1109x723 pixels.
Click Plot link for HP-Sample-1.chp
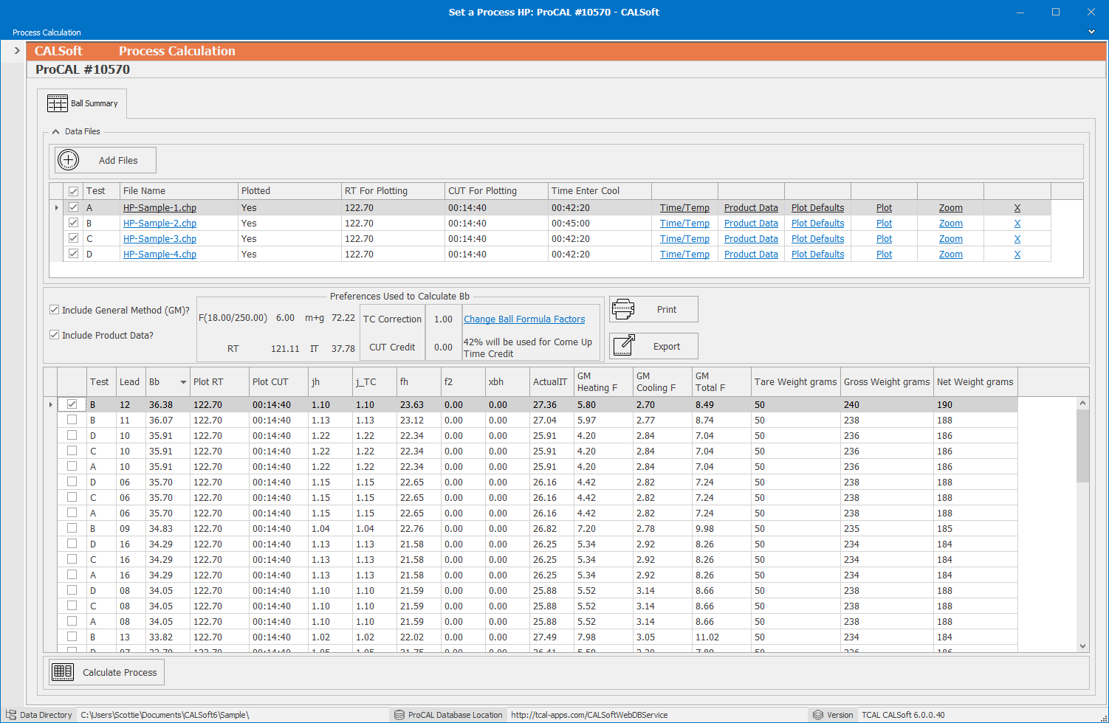884,208
